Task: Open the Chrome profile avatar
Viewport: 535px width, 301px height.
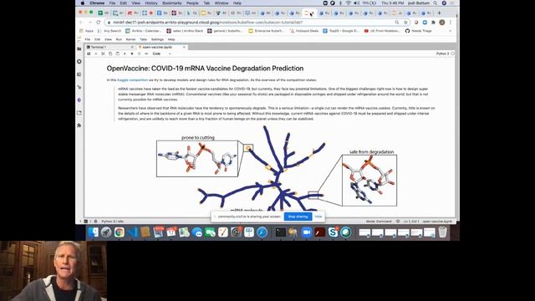Action: (442, 23)
